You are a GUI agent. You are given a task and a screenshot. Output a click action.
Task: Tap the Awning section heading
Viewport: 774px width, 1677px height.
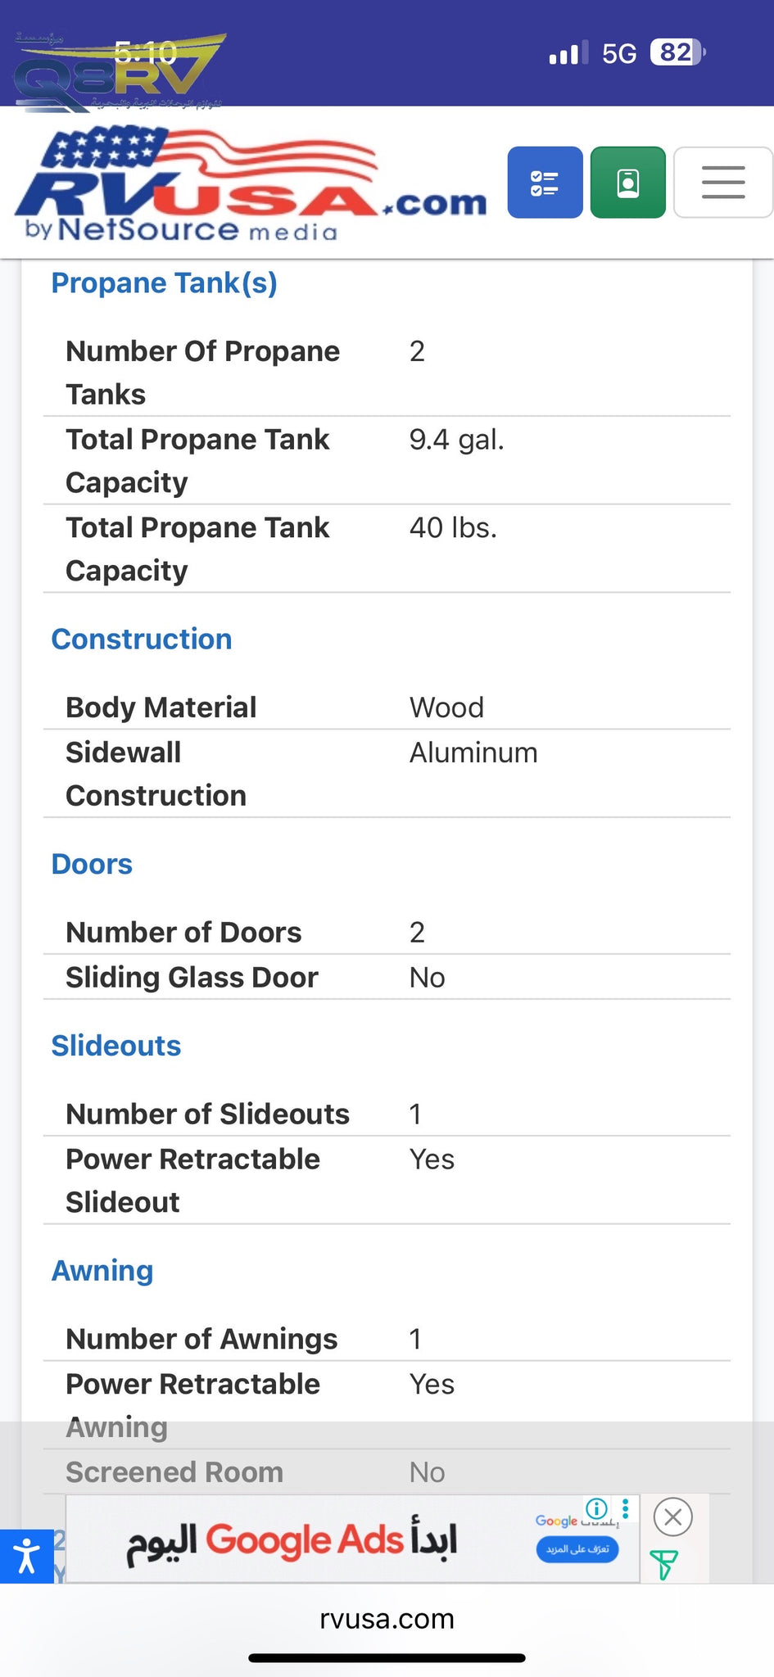coord(102,1271)
